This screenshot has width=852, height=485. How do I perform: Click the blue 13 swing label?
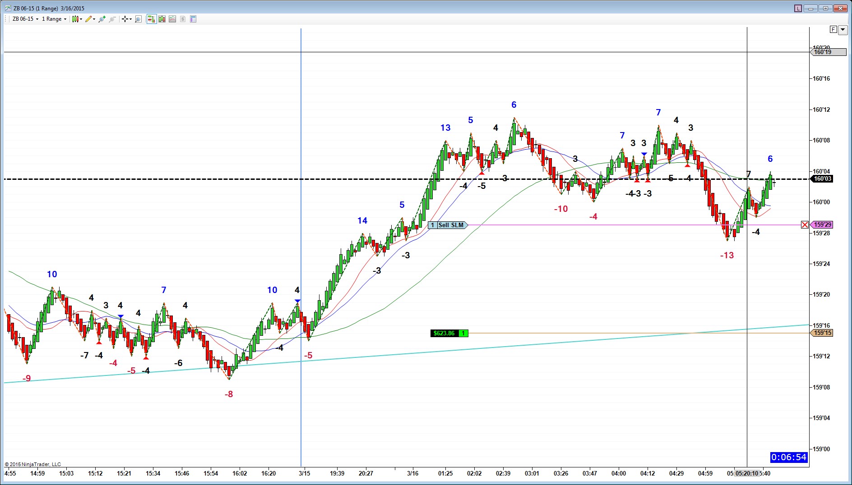[445, 128]
